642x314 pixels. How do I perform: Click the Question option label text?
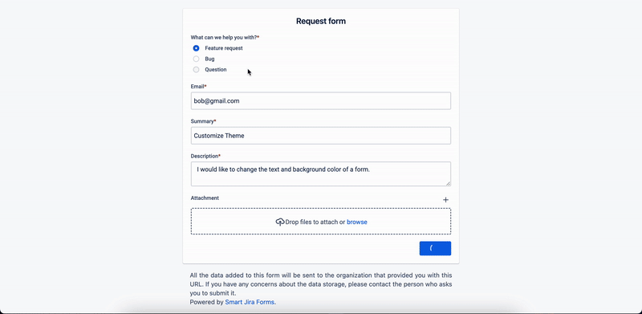coord(216,70)
